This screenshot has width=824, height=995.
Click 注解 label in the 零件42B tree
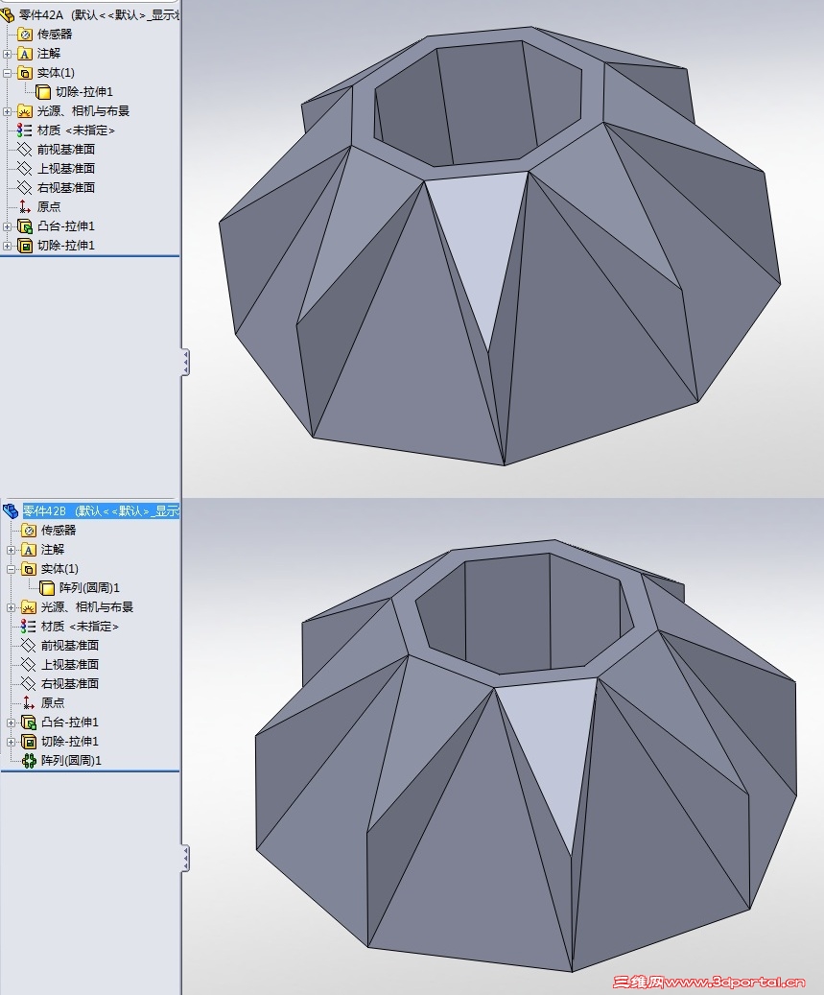click(53, 550)
